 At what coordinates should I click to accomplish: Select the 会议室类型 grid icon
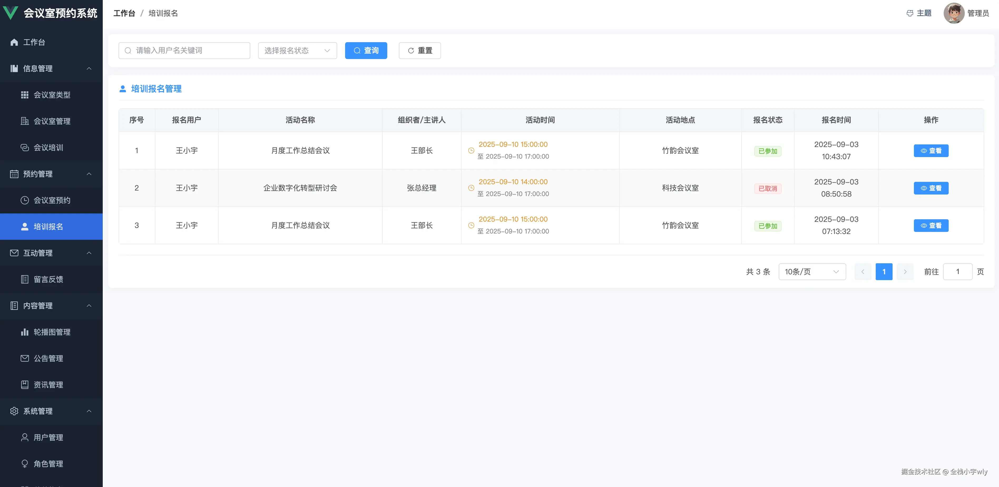click(25, 95)
